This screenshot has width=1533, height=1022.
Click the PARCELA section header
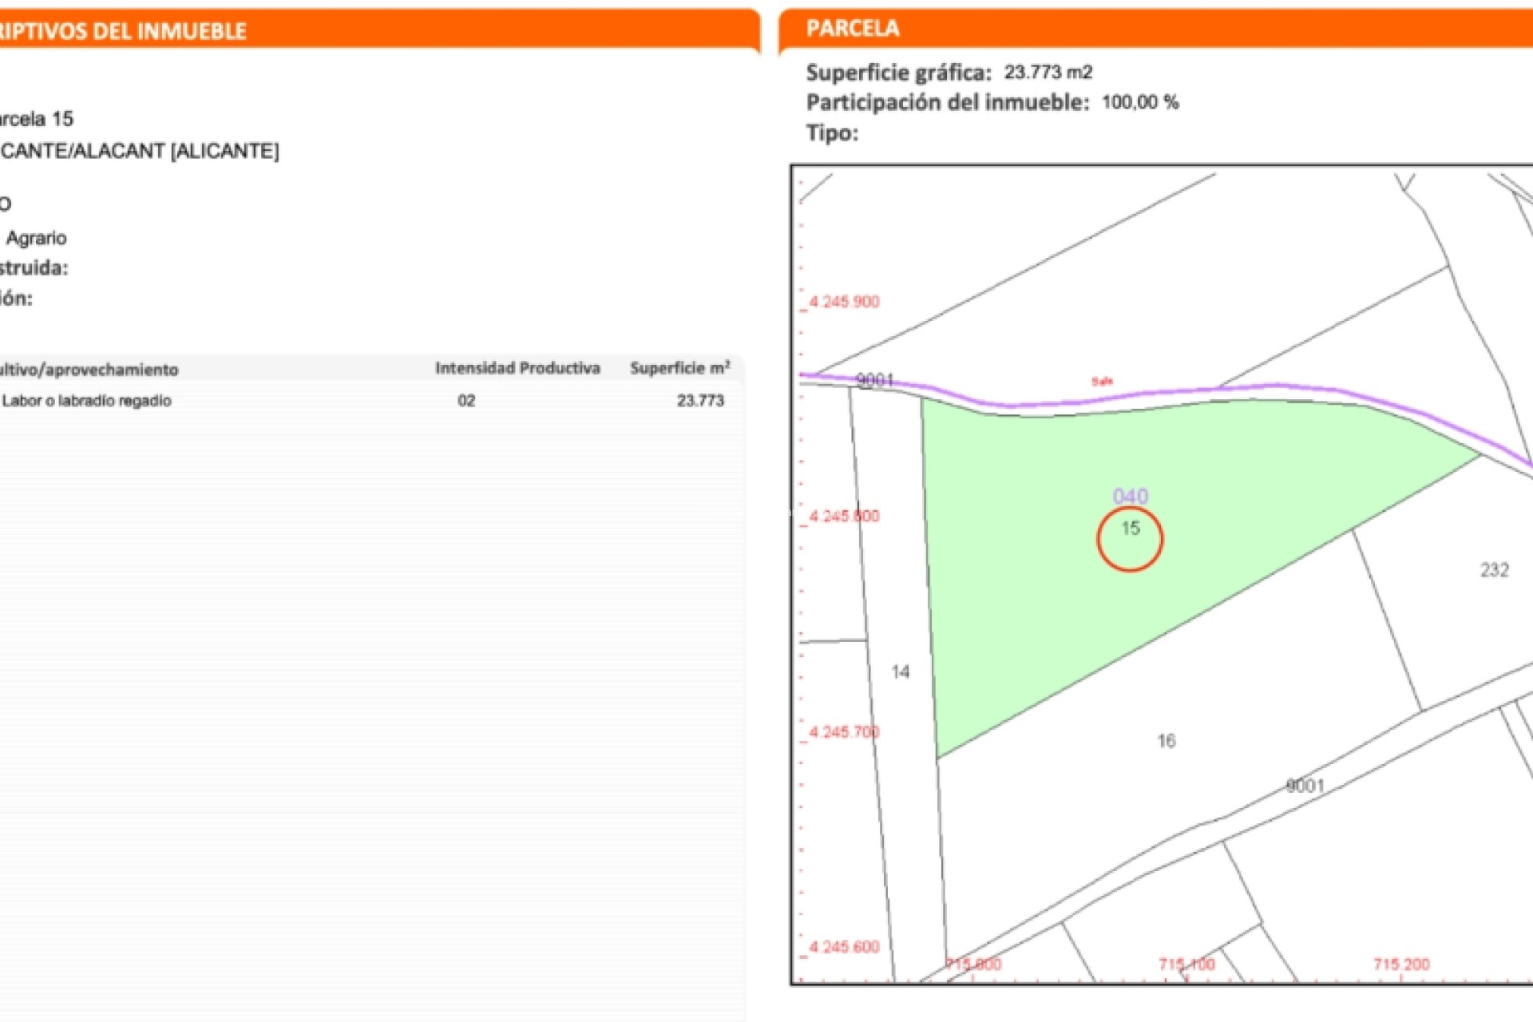(853, 29)
